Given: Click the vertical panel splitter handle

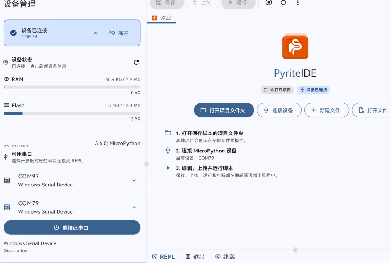Looking at the screenshot, I should point(147,164).
